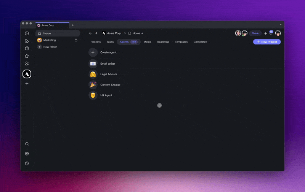The image size is (305, 192).
Task: Click the checkmark tasks icon in sidebar
Action: point(27,41)
